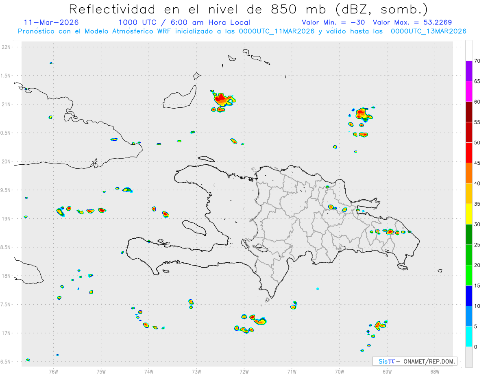The image size is (488, 377).
Task: Click the '68W' longitude axis label
Action: [435, 371]
